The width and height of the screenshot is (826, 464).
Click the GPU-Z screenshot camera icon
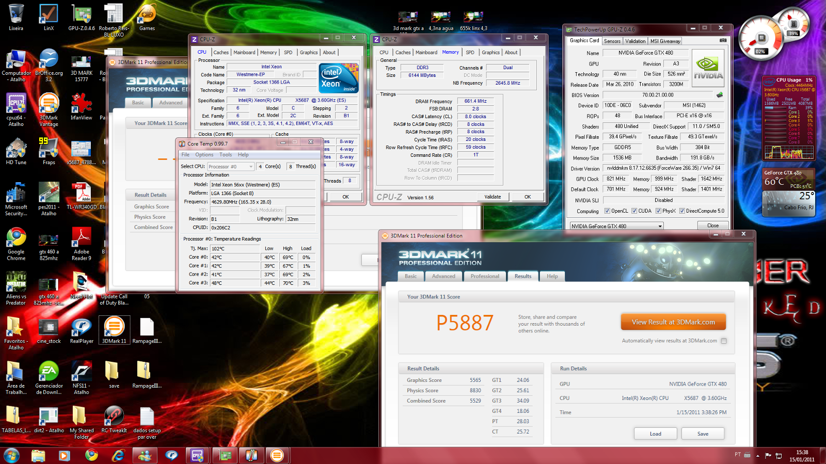coord(723,40)
